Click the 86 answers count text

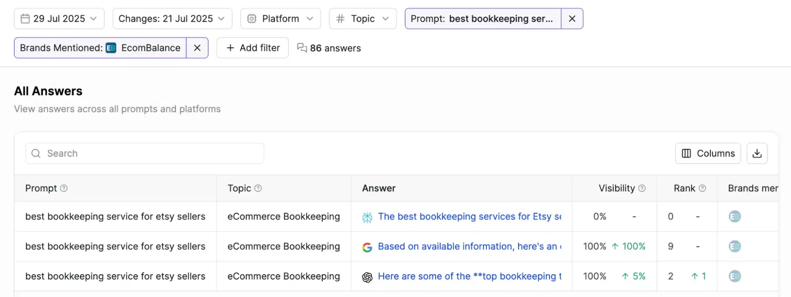point(336,48)
